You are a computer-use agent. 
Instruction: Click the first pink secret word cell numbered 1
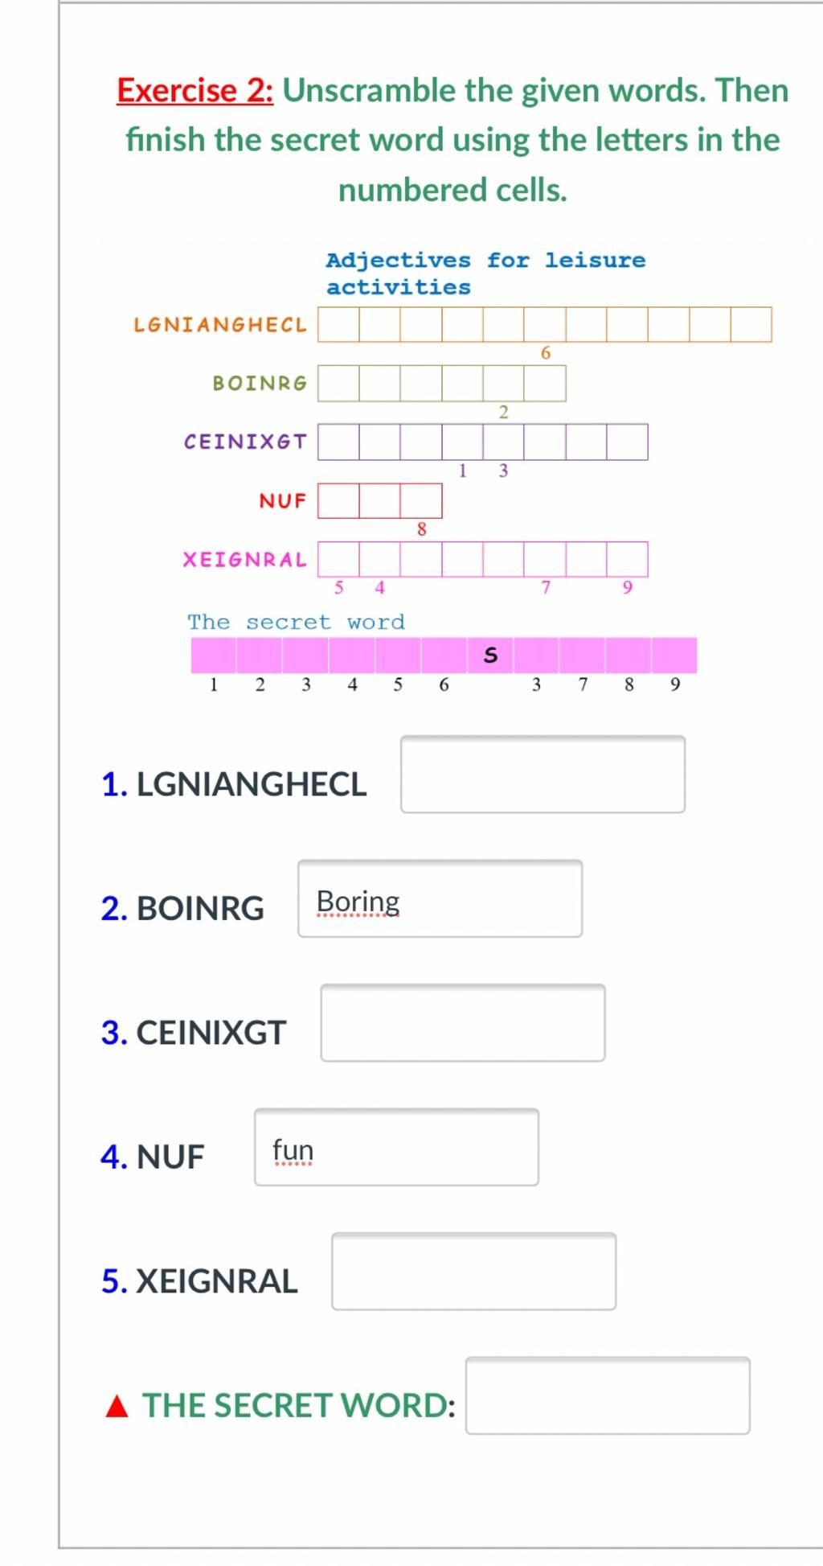click(x=214, y=655)
